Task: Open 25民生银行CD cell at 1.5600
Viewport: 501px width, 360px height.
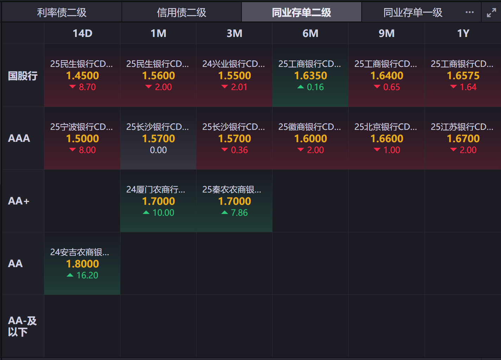Action: [158, 75]
